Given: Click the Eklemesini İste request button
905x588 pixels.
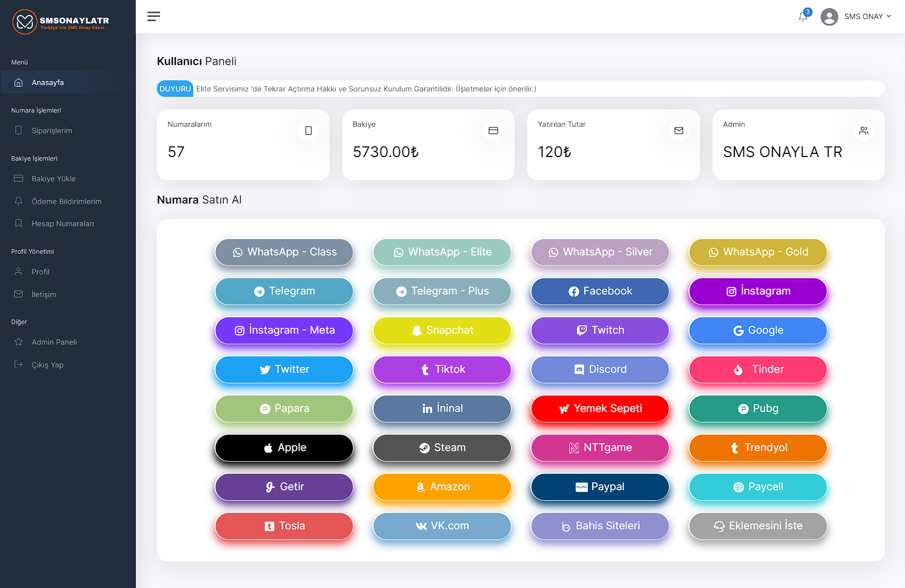Looking at the screenshot, I should coord(758,526).
